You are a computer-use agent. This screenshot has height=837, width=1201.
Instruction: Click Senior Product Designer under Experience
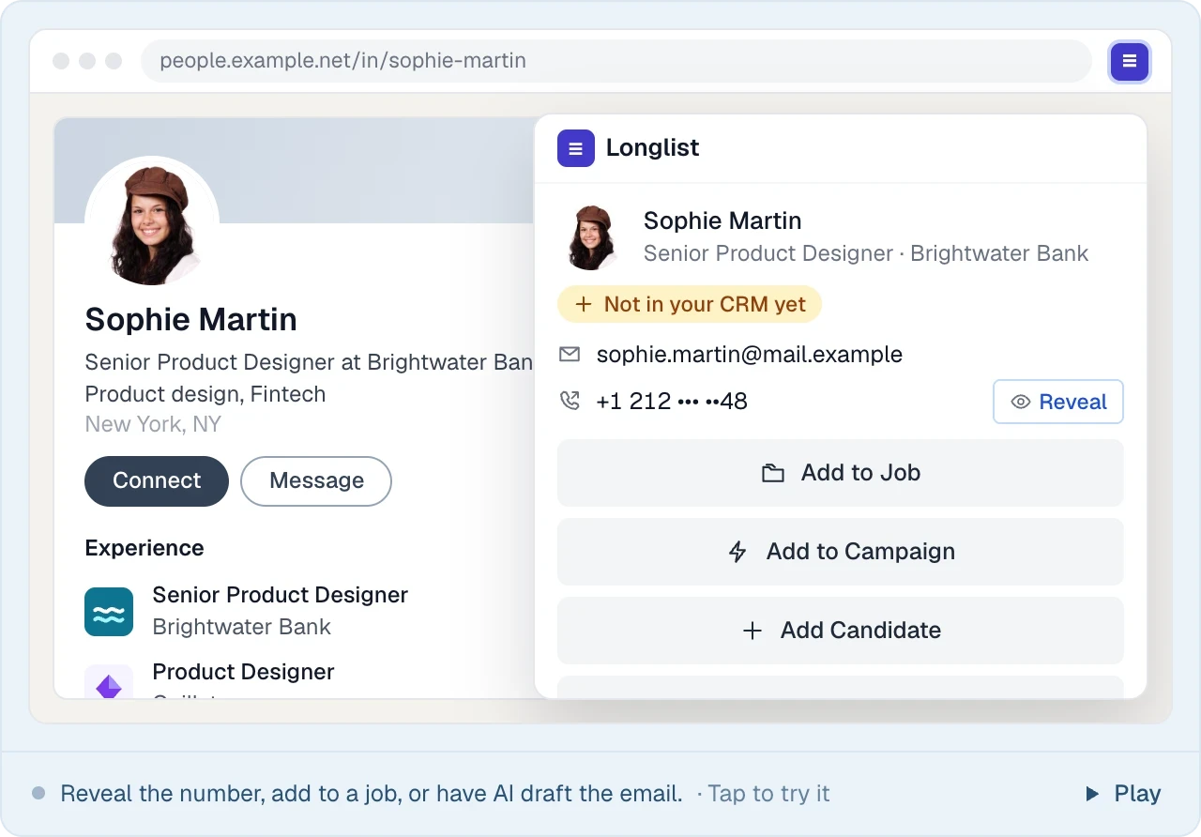click(x=281, y=595)
